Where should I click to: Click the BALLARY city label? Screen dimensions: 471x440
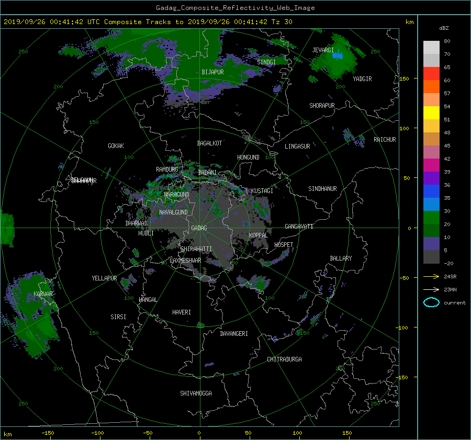coord(341,258)
